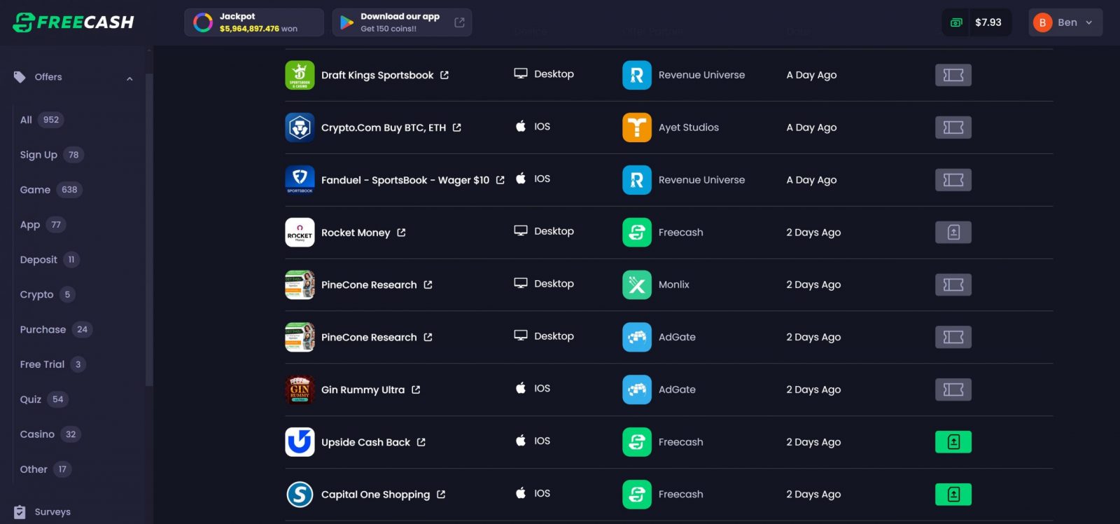The height and width of the screenshot is (524, 1120).
Task: Click the Jackpot $5,964,897.476 won banner
Action: pos(254,22)
